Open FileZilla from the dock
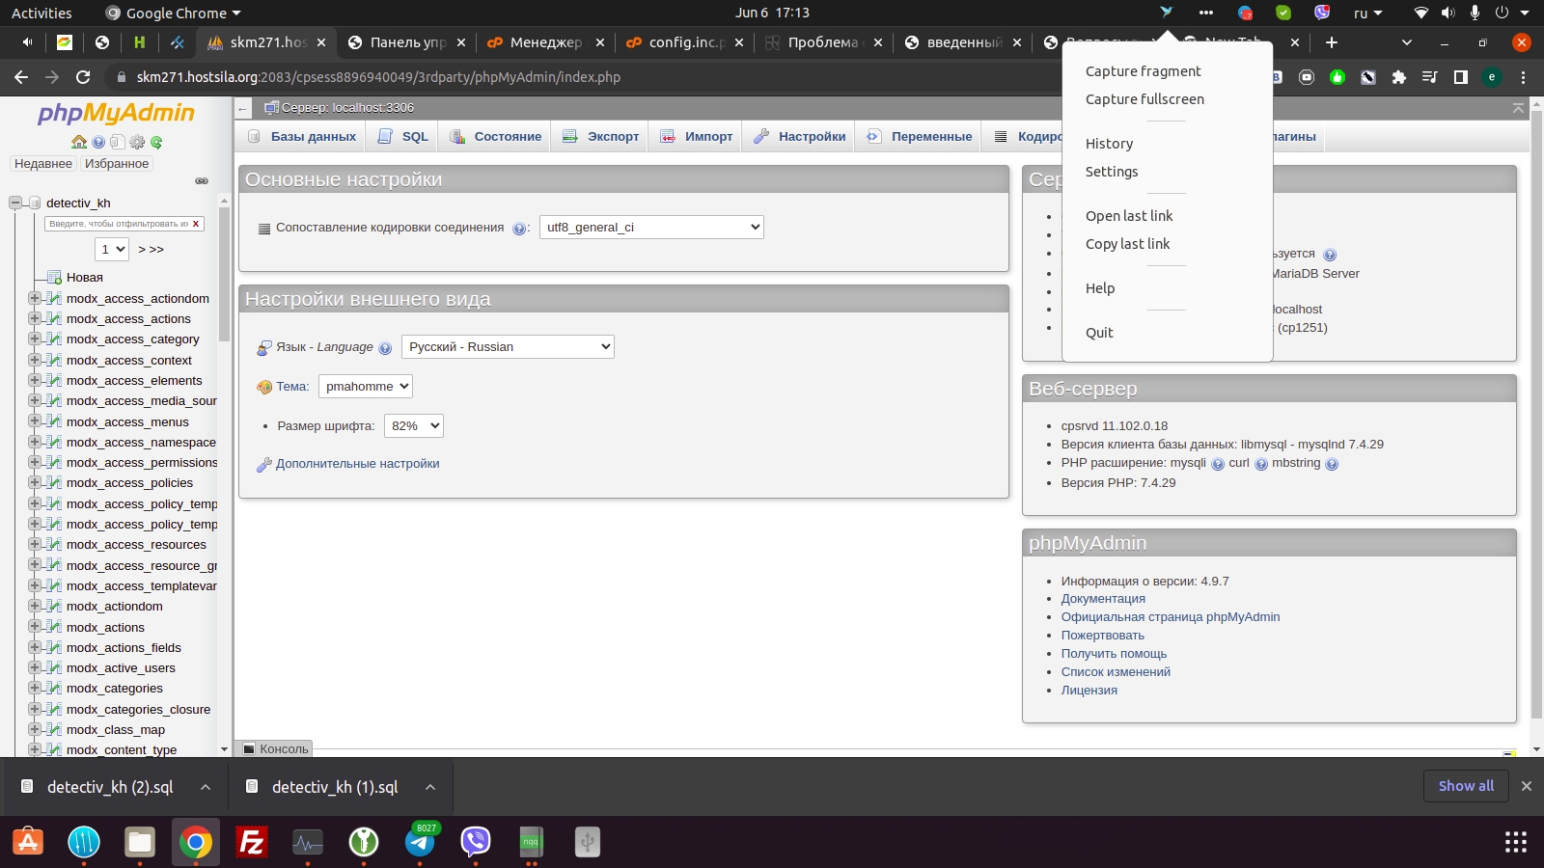Image resolution: width=1544 pixels, height=868 pixels. (252, 843)
